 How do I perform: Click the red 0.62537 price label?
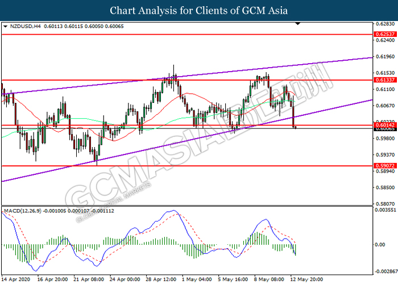[x=385, y=34]
